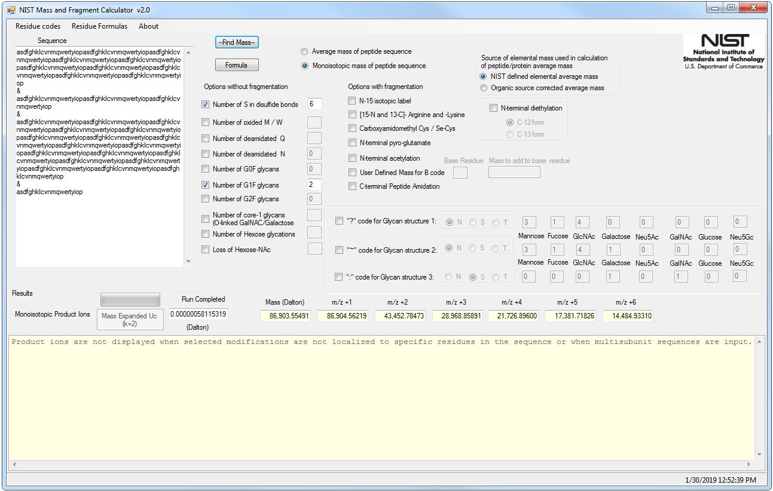Click the G1F glycans count field

coord(314,185)
